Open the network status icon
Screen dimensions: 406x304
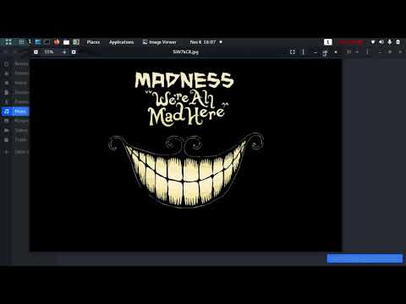coord(373,42)
